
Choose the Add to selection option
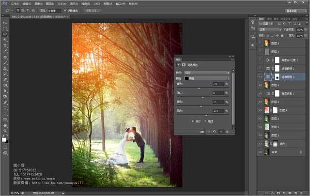tap(23, 11)
